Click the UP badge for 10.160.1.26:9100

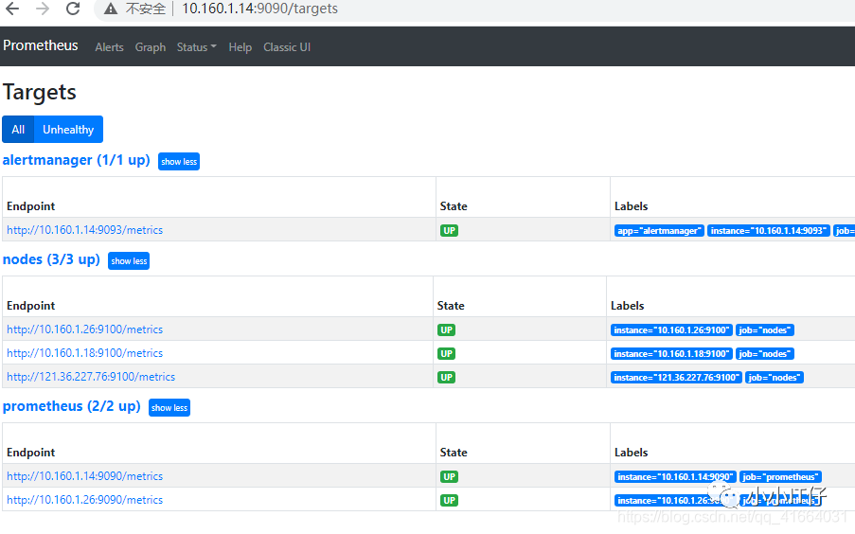coord(446,330)
